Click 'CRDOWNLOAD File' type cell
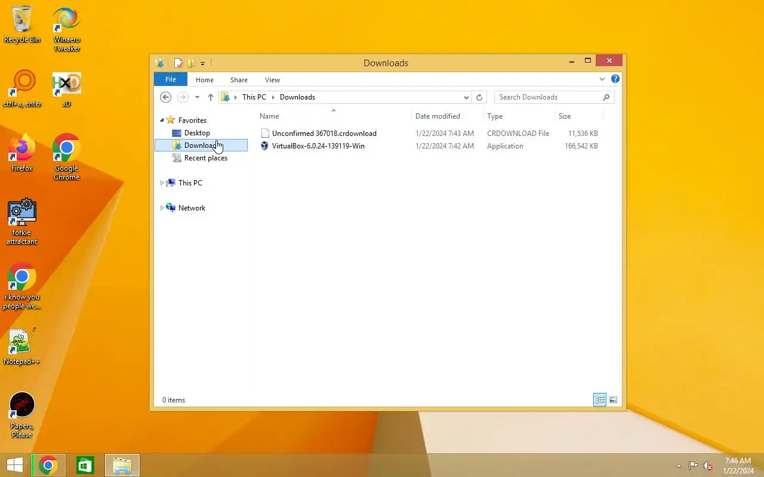 coord(518,134)
